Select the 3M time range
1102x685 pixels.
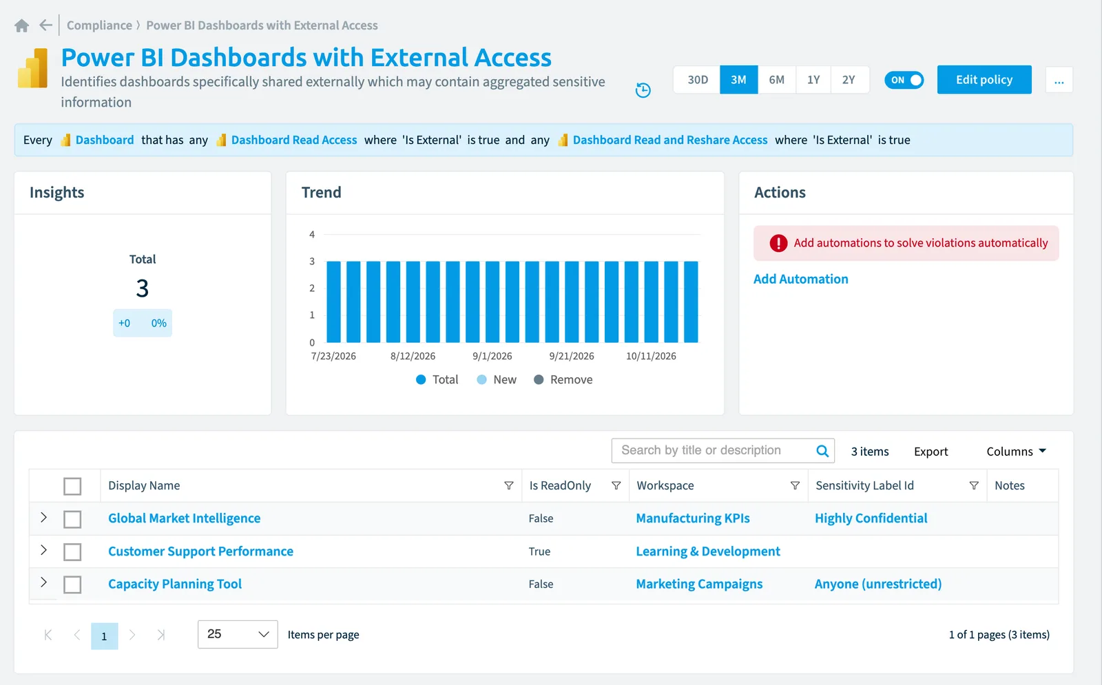tap(738, 80)
